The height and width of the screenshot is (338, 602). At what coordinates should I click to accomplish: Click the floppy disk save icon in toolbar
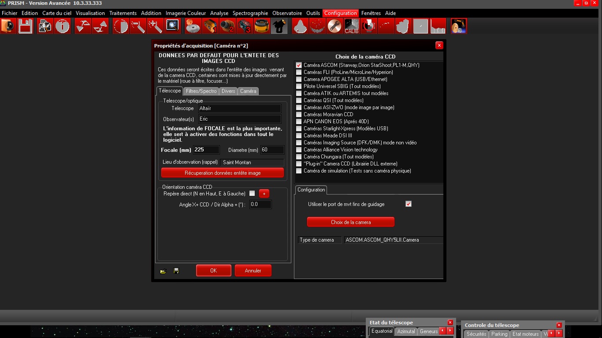[x=25, y=26]
